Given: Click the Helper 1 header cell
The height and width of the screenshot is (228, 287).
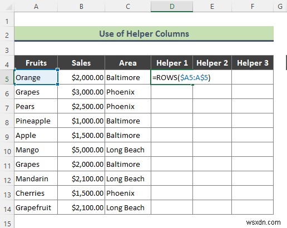Looking at the screenshot, I should coord(172,63).
